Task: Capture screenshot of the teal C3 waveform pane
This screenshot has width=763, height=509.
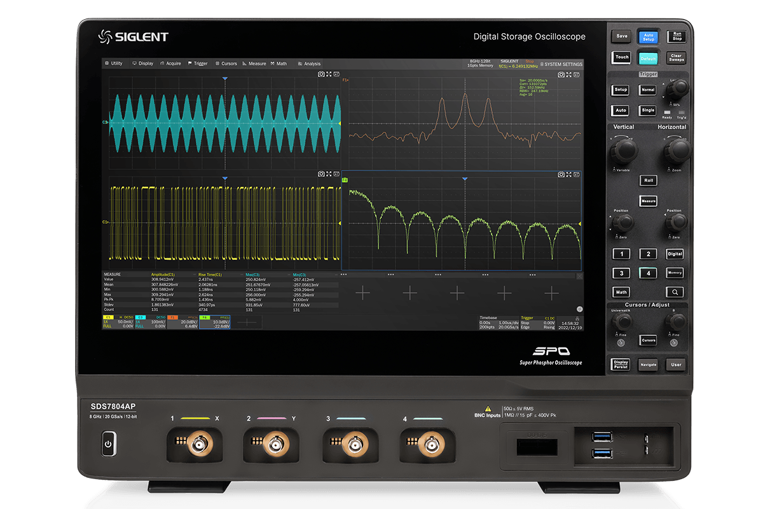Action: 321,74
